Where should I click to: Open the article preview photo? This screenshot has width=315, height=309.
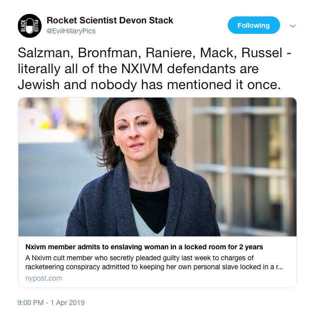(157, 167)
